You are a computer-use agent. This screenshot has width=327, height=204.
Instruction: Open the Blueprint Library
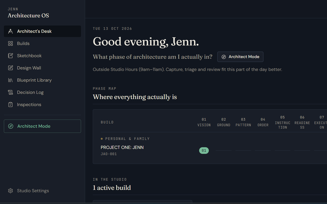(x=42, y=80)
